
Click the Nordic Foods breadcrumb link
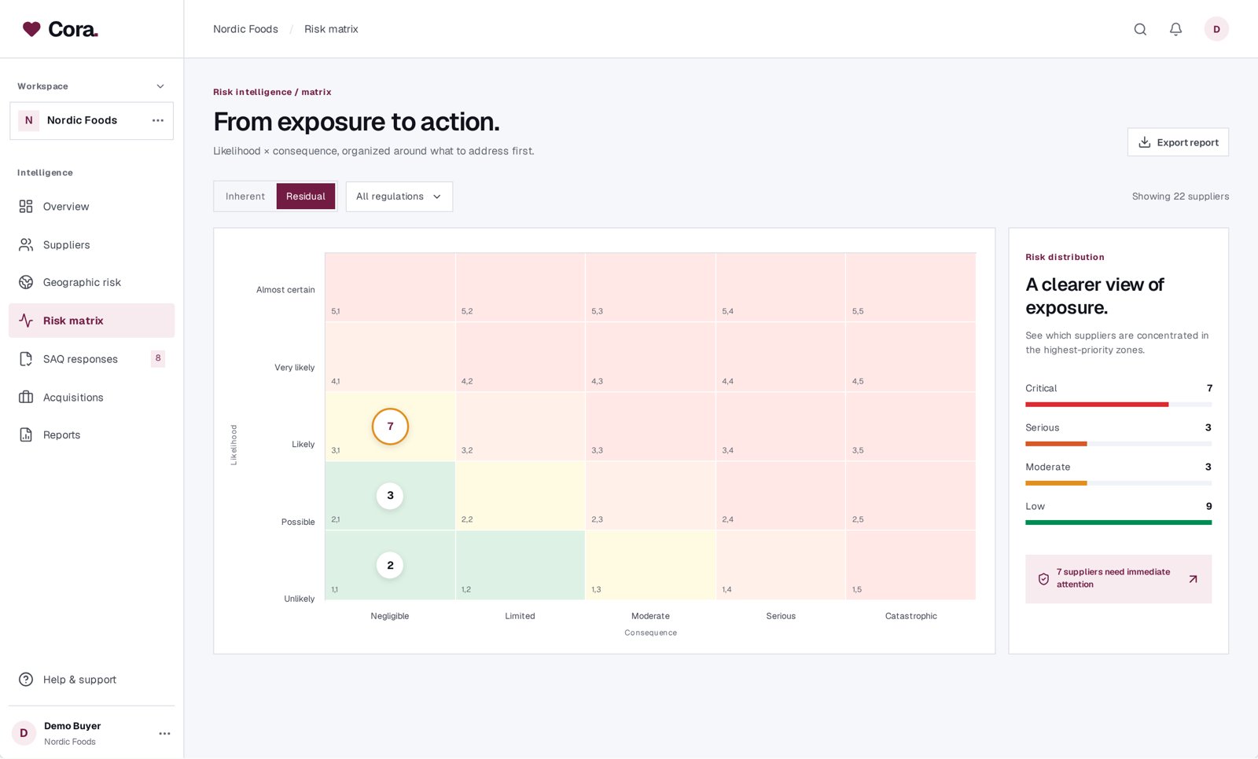click(245, 29)
